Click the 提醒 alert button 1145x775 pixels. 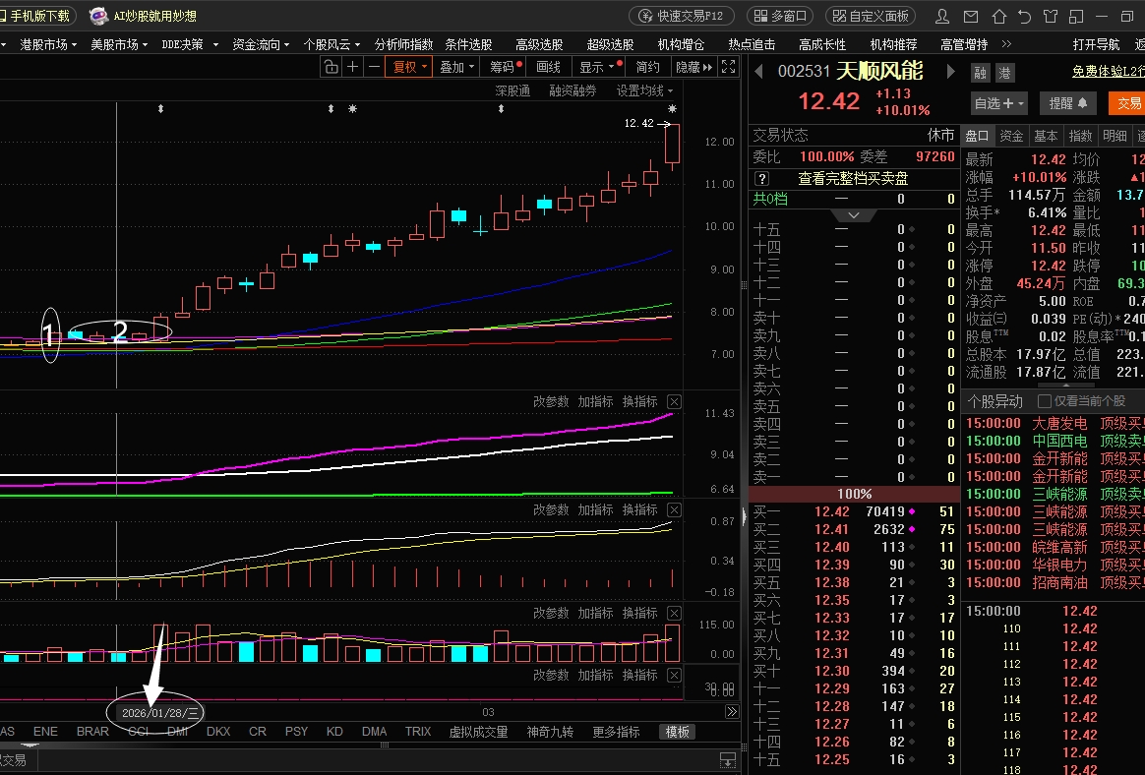(1067, 103)
